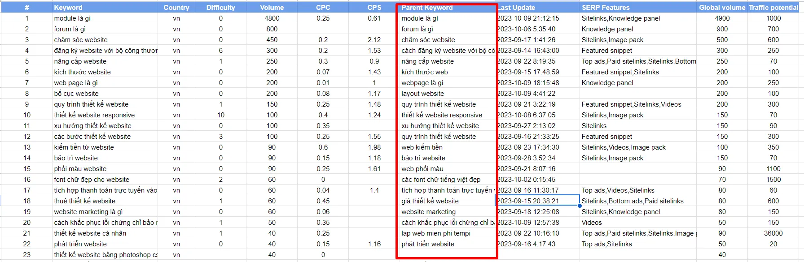Select the CPC column header
Viewport: 804px width, 262px height.
tap(323, 7)
